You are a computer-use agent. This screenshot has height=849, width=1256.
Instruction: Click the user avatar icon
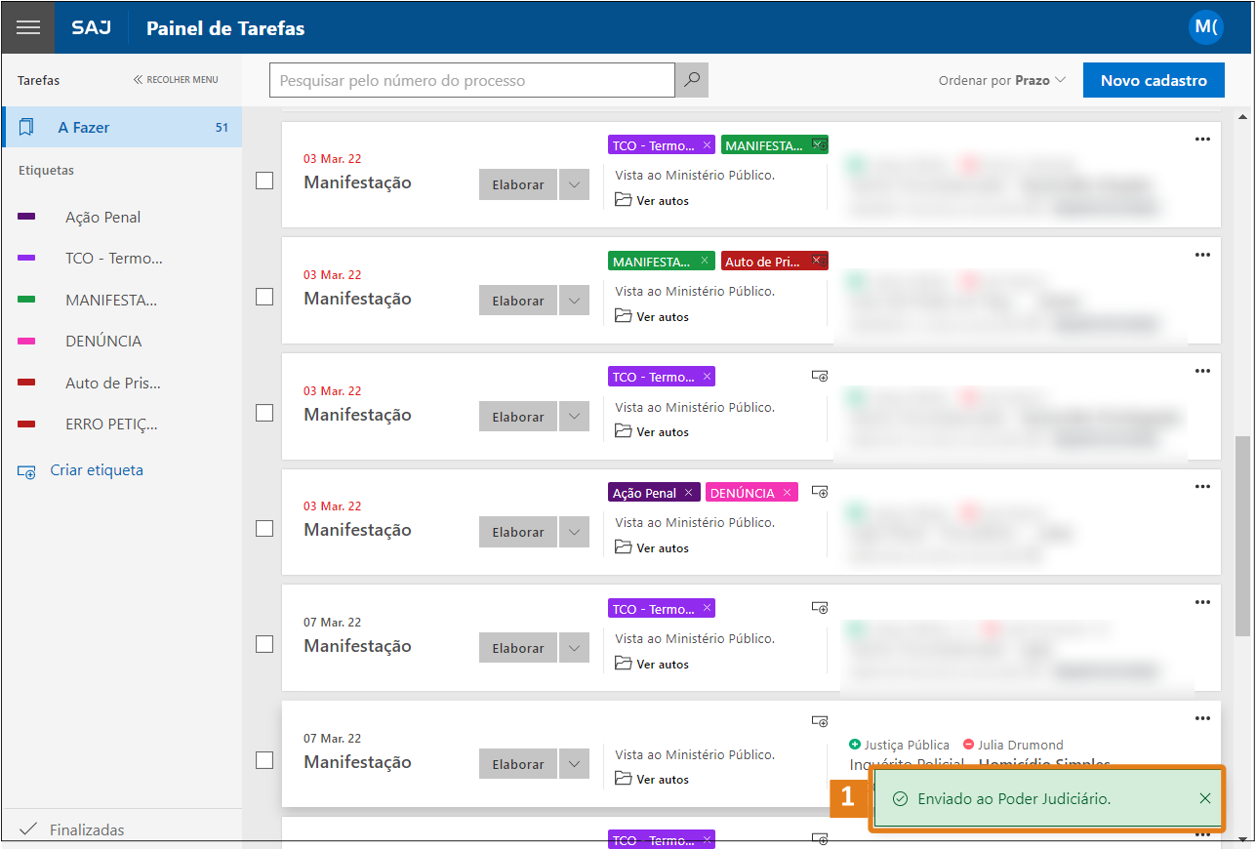click(x=1205, y=27)
